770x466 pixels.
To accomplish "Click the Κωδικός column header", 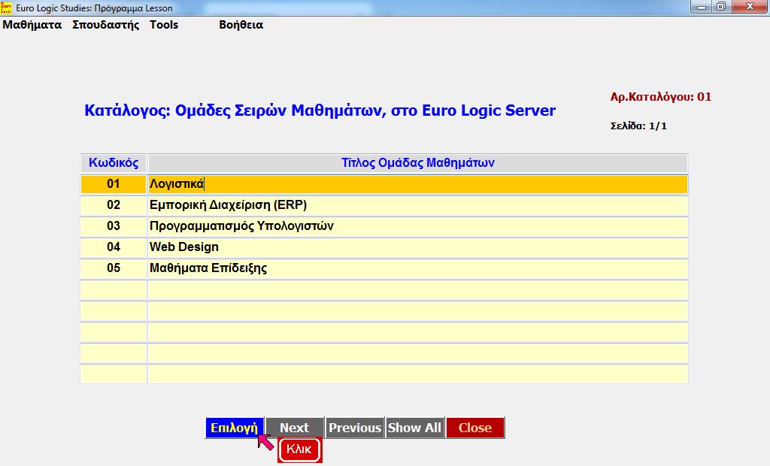I will (114, 163).
